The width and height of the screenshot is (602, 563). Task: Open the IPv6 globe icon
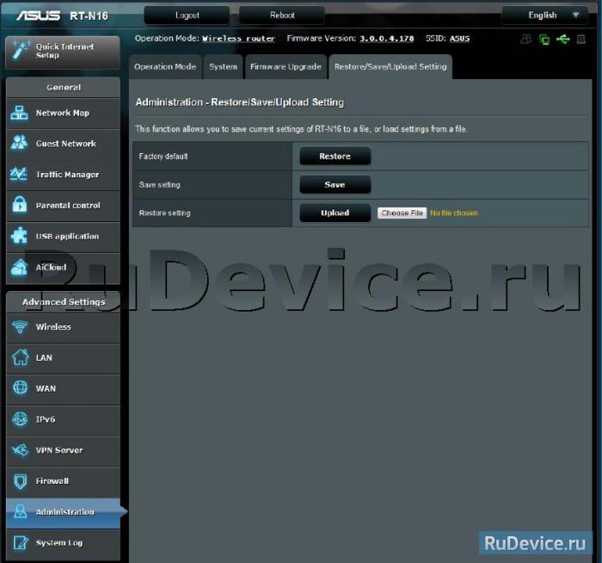click(x=20, y=419)
